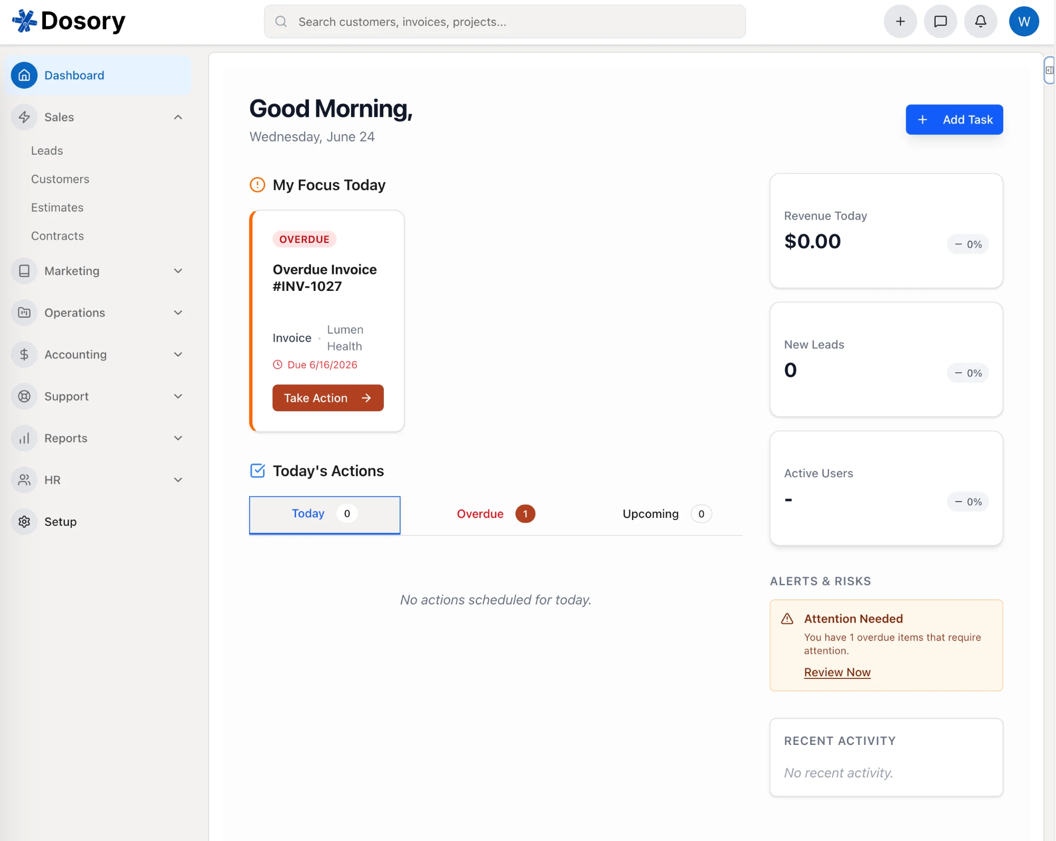This screenshot has width=1056, height=841.
Task: Click the Due 6/16/2026 date text
Action: tap(323, 365)
